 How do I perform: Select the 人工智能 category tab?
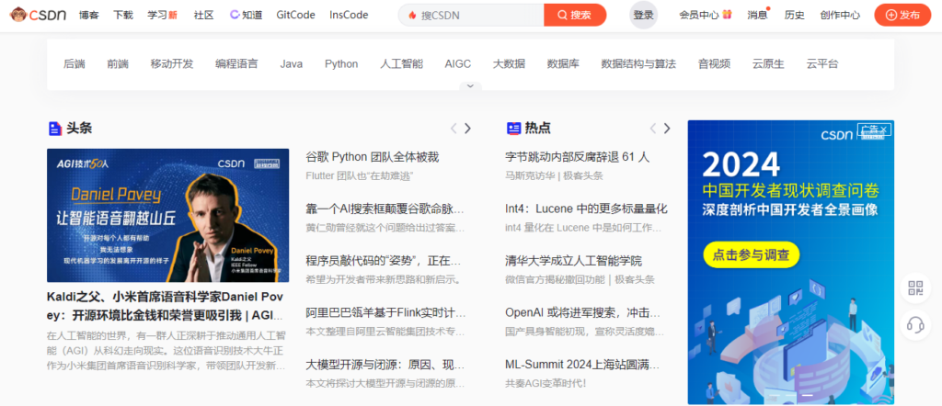tap(401, 63)
